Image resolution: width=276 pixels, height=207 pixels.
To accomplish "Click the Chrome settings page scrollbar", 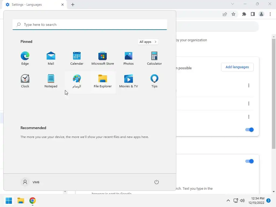I will pos(274,93).
